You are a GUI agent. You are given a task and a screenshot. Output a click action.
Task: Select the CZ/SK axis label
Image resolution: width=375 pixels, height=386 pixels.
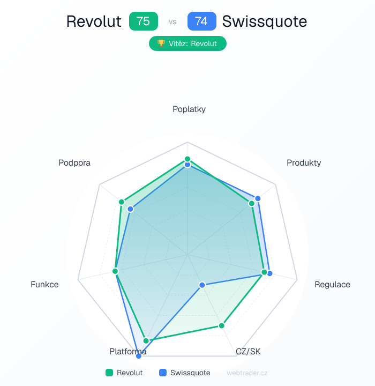[x=248, y=352]
